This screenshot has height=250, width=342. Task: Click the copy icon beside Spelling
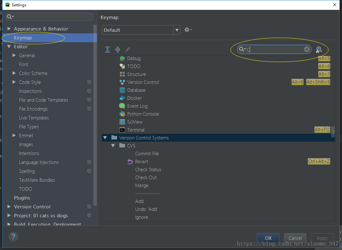89,171
